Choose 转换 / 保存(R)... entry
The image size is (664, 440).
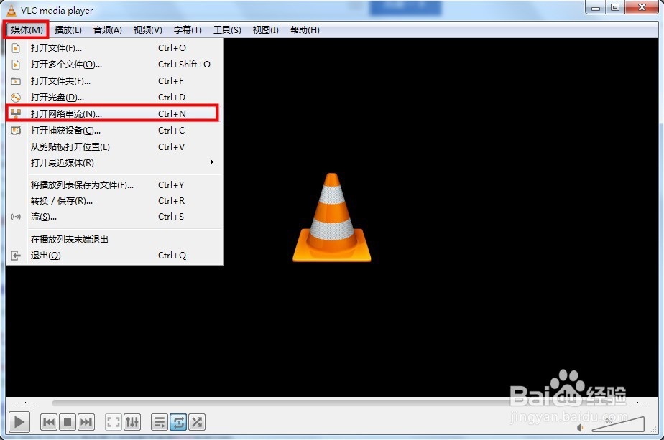114,200
